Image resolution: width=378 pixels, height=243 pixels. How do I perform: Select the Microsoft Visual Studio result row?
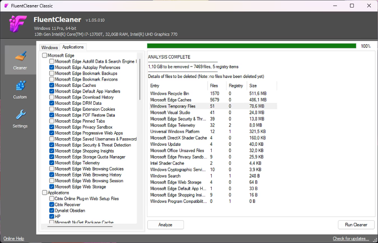[213, 112]
